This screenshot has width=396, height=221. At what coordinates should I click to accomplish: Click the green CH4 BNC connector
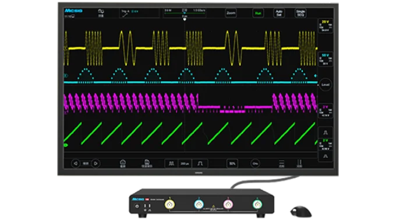pos(257,204)
